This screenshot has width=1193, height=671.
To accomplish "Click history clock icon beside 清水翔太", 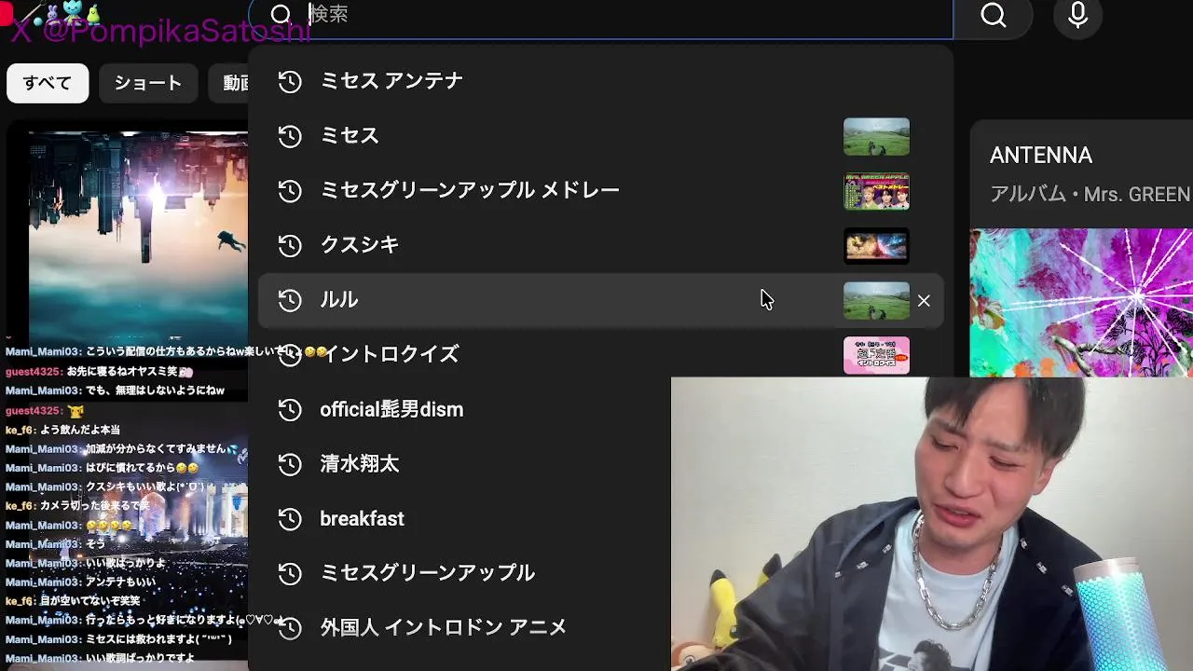I will 290,464.
